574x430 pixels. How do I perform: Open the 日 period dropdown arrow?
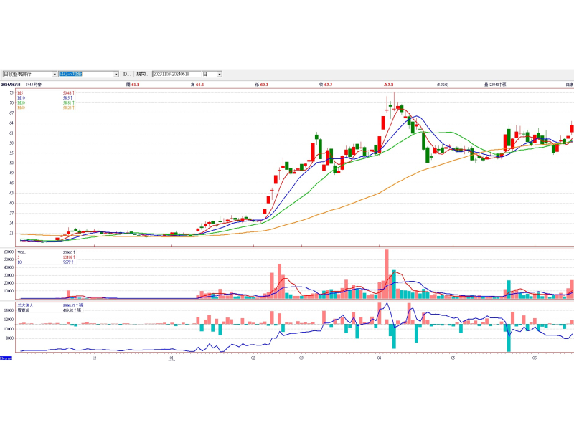(219, 74)
